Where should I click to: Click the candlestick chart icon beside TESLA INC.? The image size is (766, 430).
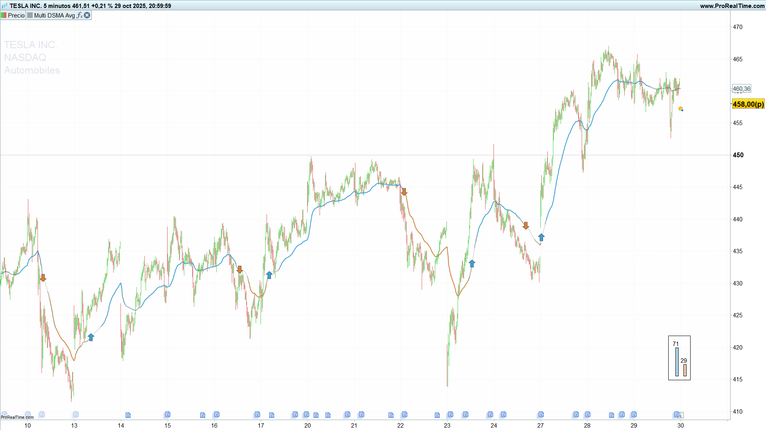click(x=4, y=6)
